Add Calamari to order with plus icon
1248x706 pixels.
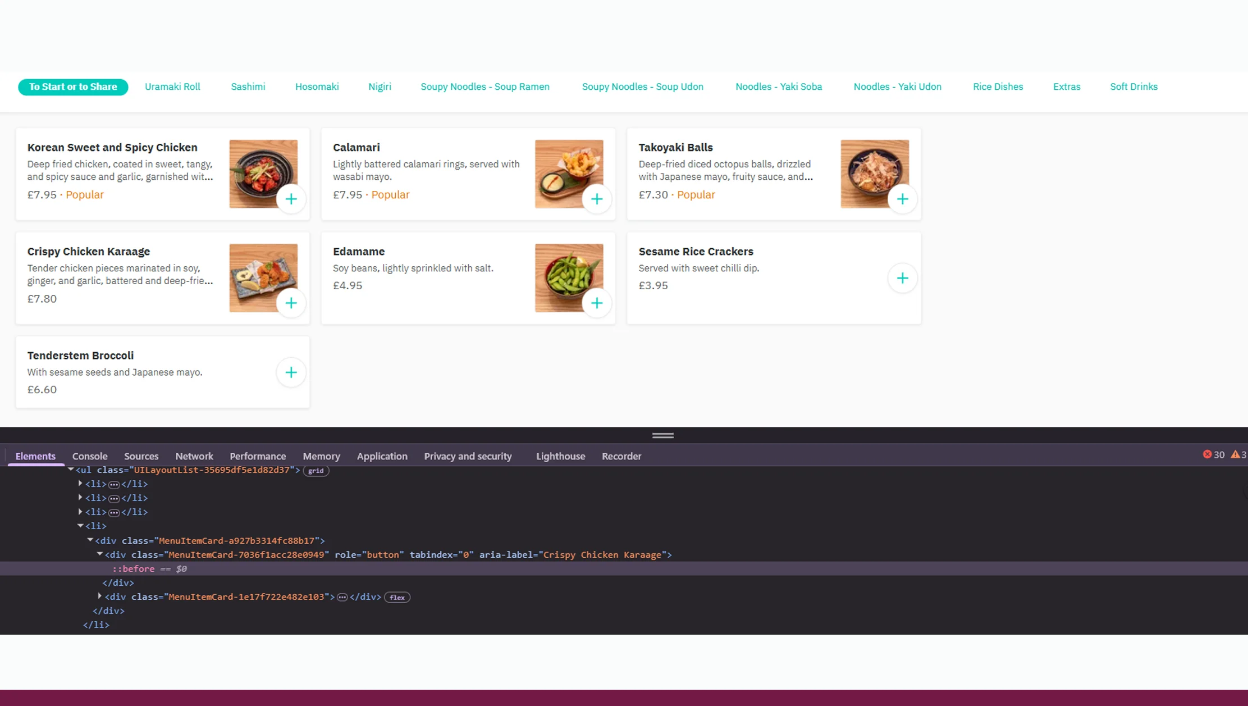point(597,199)
